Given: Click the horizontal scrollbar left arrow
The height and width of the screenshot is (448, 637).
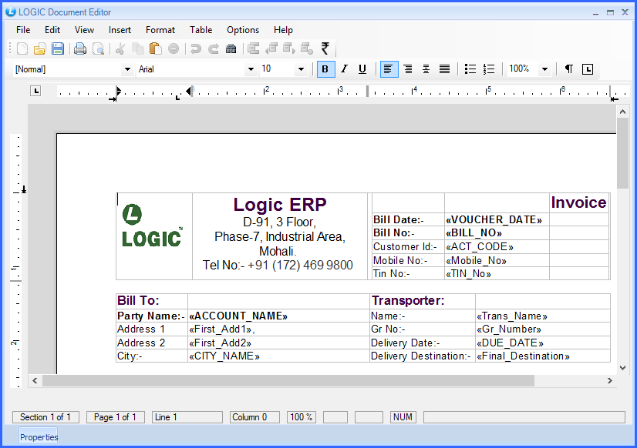Looking at the screenshot, I should click(x=35, y=380).
